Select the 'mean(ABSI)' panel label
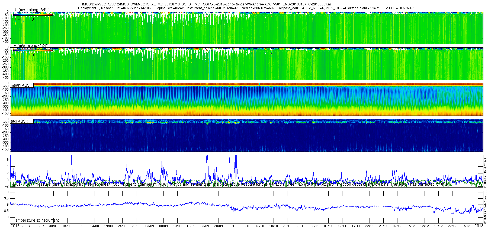488x230 pixels. (x=21, y=85)
